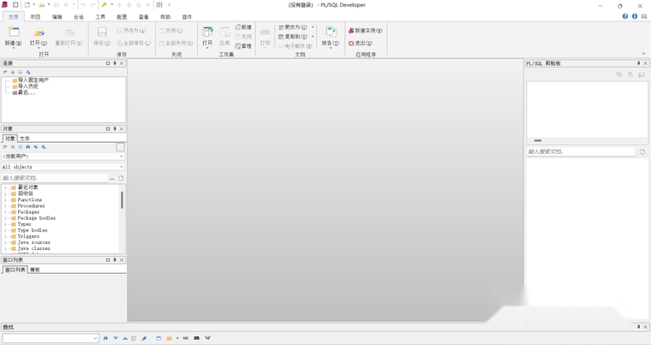Click the small 新建 button in 工作集 group
Viewport: 651px width, 345px height.
pos(243,27)
